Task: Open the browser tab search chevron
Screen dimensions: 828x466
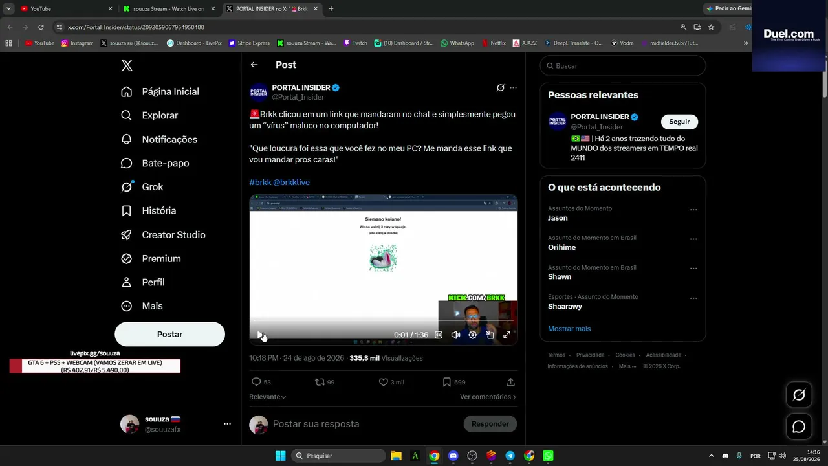Action: tap(8, 9)
